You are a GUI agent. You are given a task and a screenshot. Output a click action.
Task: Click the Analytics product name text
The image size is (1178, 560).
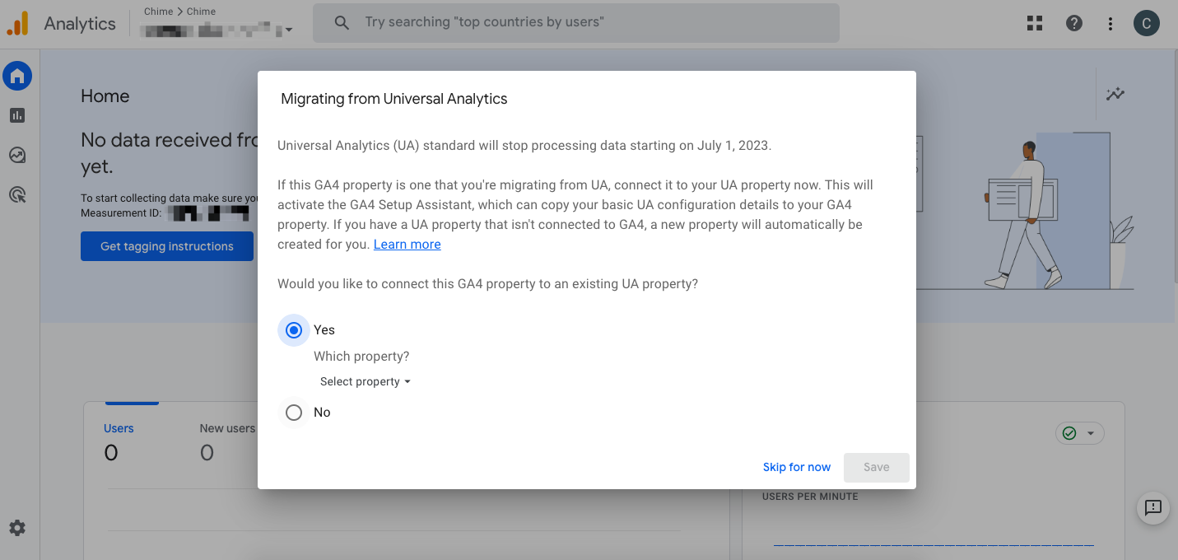click(x=80, y=23)
